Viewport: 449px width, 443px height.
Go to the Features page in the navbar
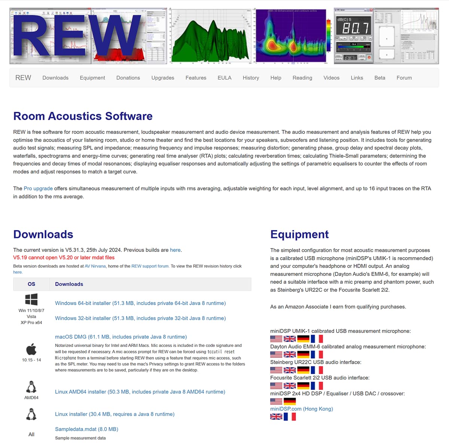[x=196, y=78]
